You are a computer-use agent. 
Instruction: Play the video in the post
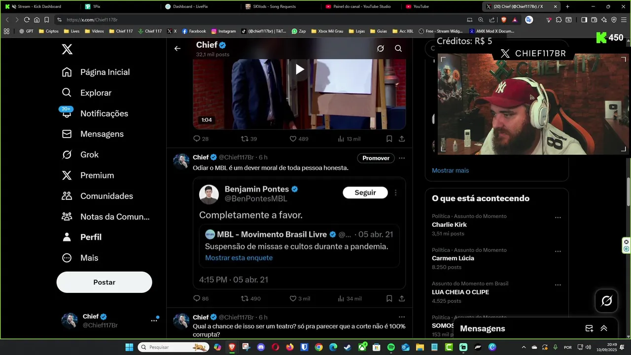click(x=299, y=70)
